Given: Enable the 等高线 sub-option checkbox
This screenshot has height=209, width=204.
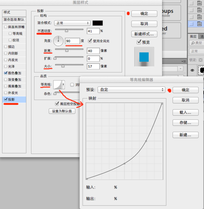Looking at the screenshot, I should [x=10, y=33].
